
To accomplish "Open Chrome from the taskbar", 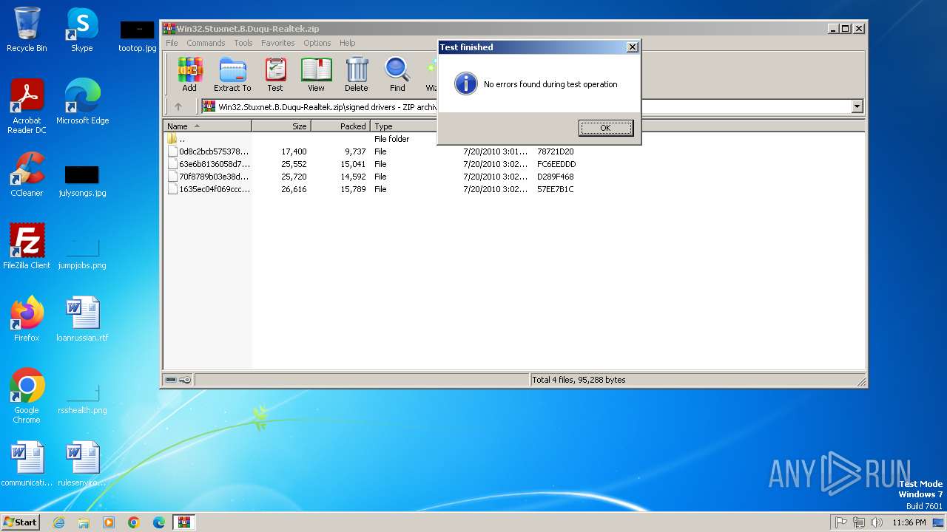I will pyautogui.click(x=134, y=522).
